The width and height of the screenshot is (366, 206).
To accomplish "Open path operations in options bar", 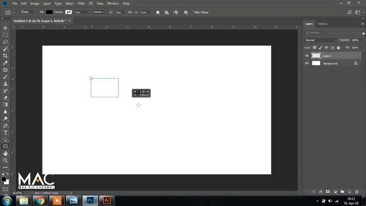I will 158,13.
